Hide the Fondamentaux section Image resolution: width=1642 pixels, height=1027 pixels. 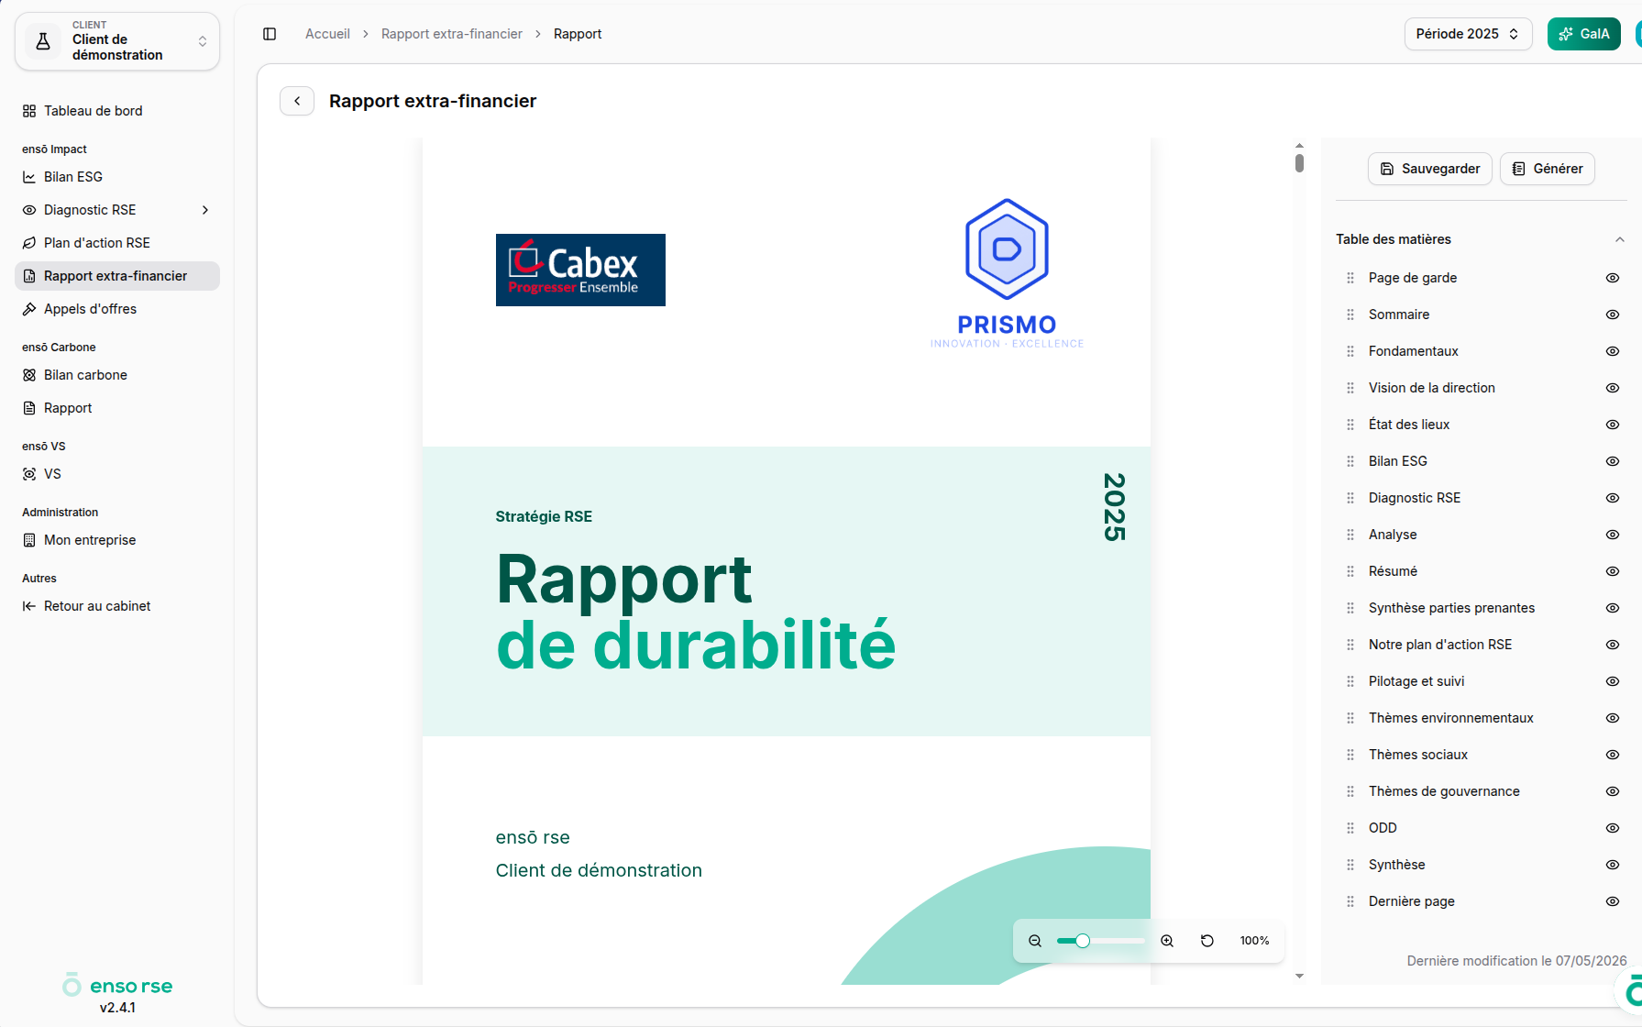click(1613, 351)
